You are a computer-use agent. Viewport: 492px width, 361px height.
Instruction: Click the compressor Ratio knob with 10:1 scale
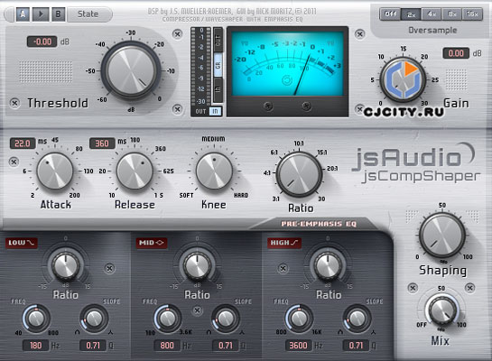[x=299, y=175]
